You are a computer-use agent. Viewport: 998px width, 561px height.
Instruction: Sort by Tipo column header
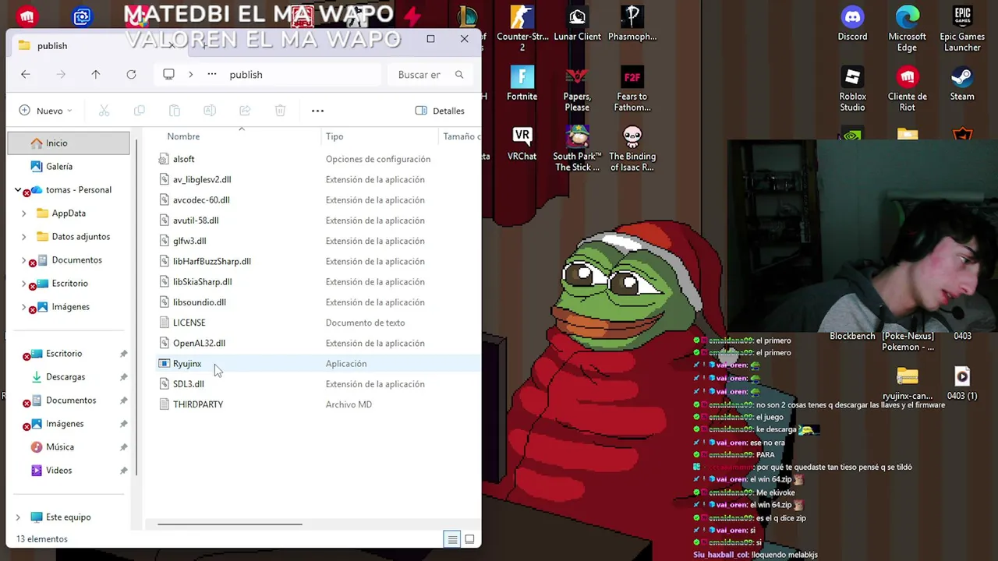(334, 136)
